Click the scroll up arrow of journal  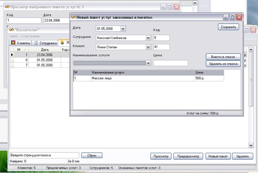point(251,49)
